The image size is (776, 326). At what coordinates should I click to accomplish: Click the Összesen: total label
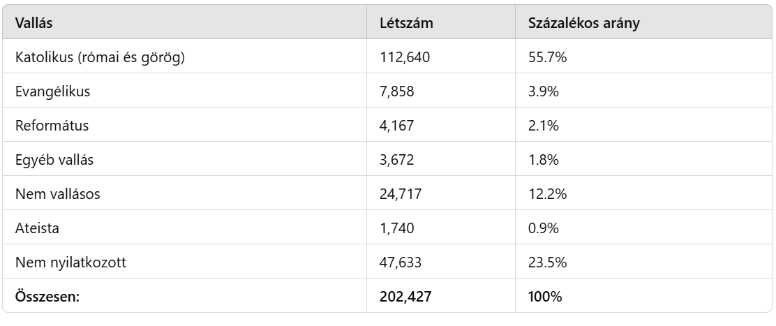tap(47, 296)
